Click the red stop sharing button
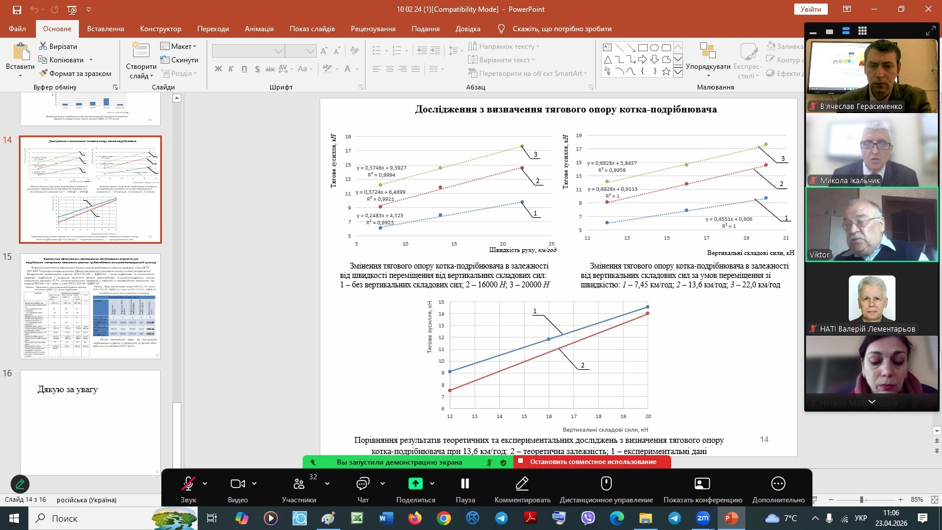The height and width of the screenshot is (530, 942). 592,462
